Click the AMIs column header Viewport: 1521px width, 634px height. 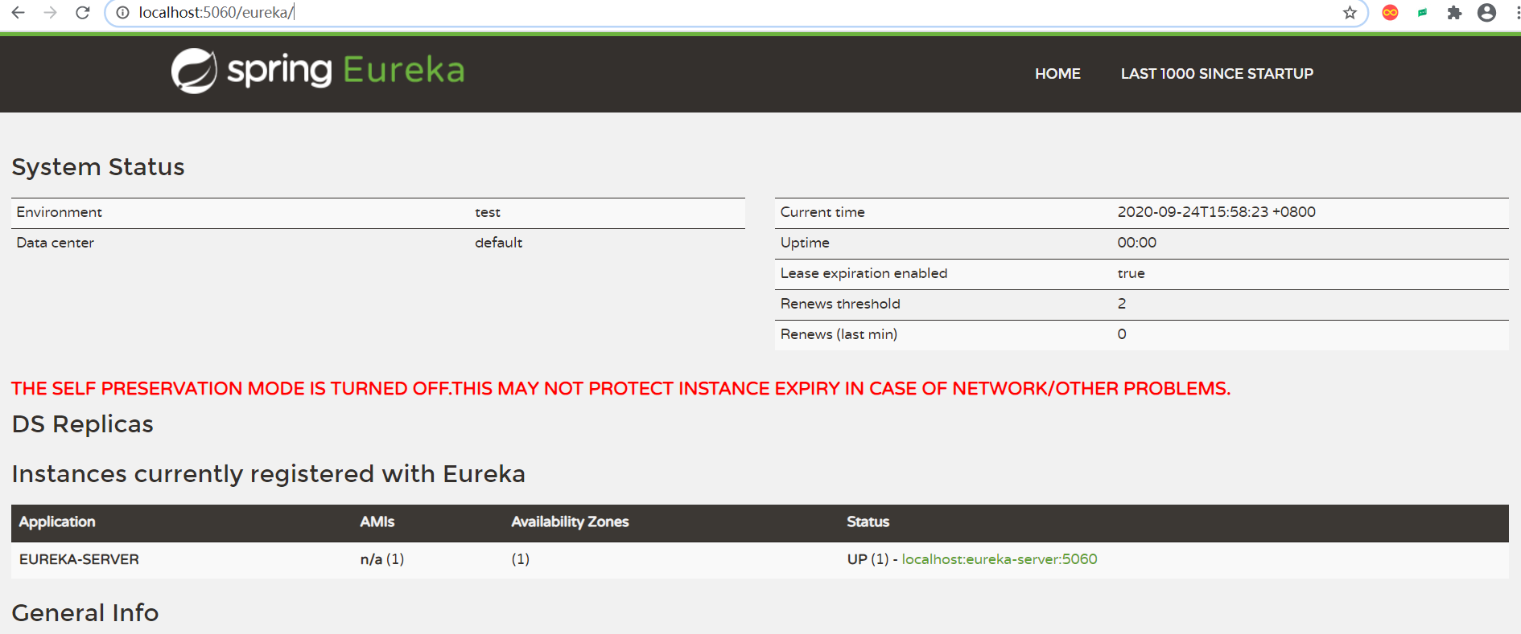click(x=377, y=522)
